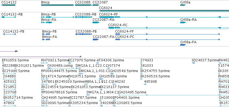Select the CG32087 gene label
229x107 pixels.
(x=100, y=2)
